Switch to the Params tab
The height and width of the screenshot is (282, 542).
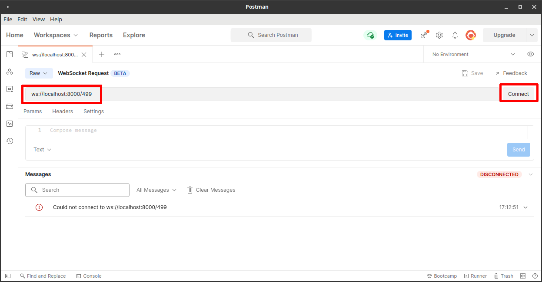33,111
